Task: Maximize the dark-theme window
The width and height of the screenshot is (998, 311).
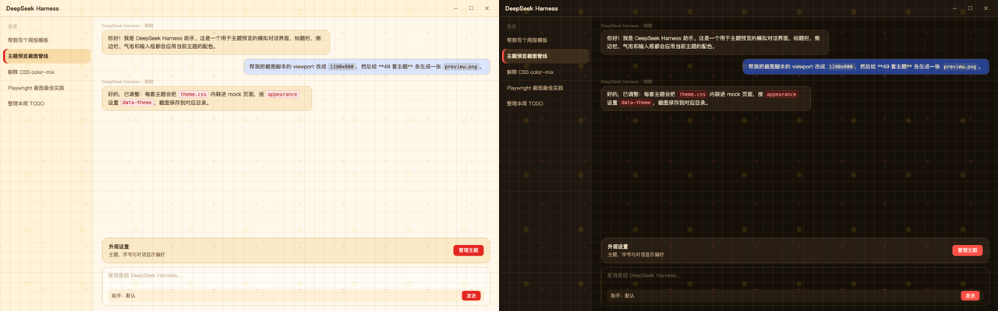Action: [970, 9]
